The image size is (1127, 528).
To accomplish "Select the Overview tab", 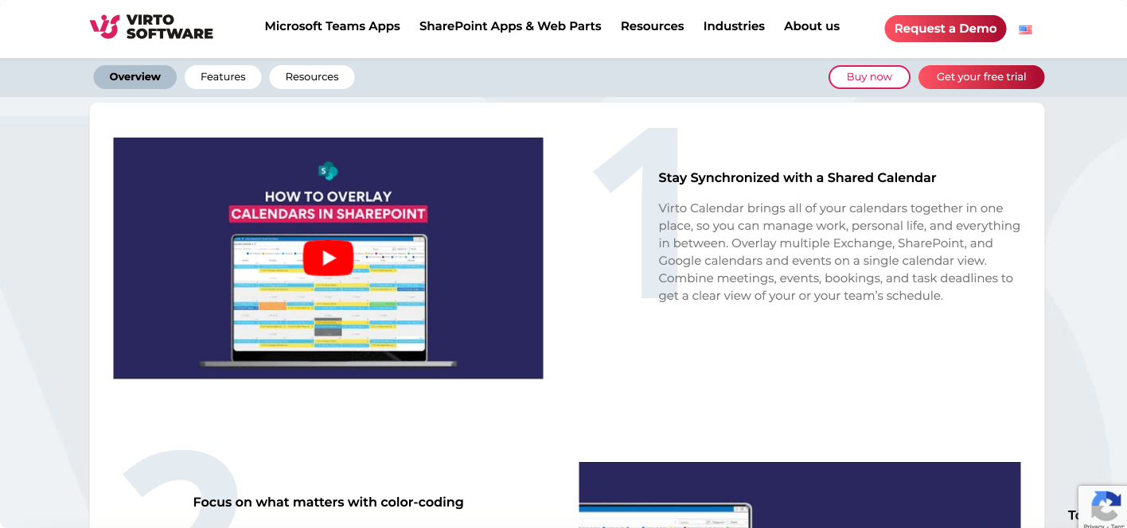I will (135, 77).
